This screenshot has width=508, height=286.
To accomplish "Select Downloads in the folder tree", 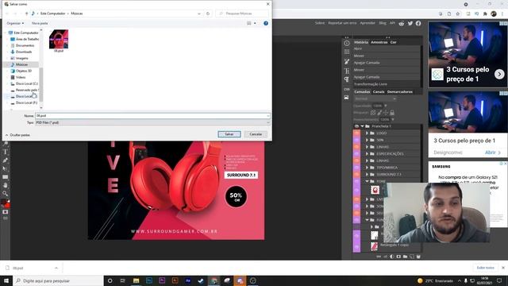I will (21, 52).
